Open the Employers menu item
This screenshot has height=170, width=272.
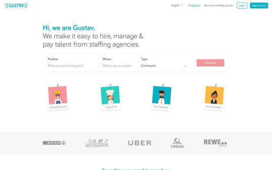194,6
